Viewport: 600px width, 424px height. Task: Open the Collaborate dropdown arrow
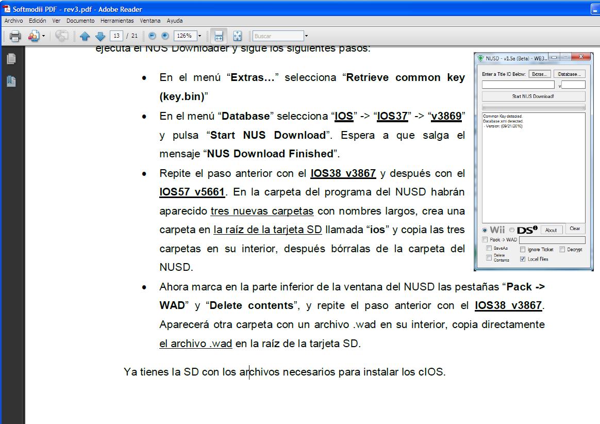44,36
